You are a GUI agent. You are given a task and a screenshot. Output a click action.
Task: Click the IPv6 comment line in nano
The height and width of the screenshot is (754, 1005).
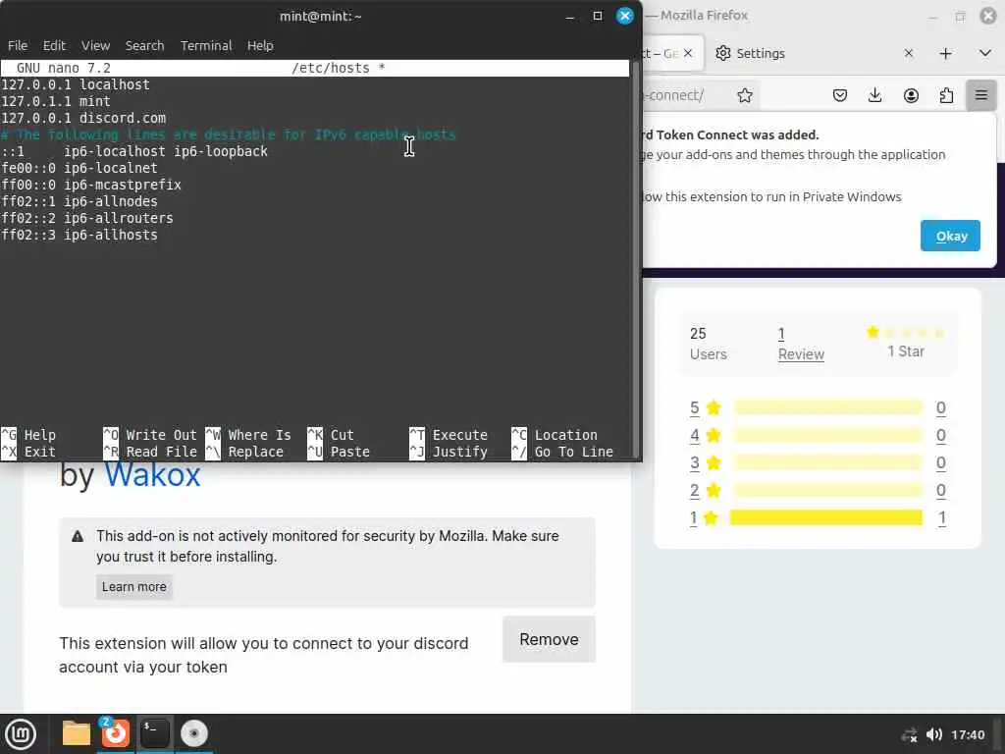point(228,135)
